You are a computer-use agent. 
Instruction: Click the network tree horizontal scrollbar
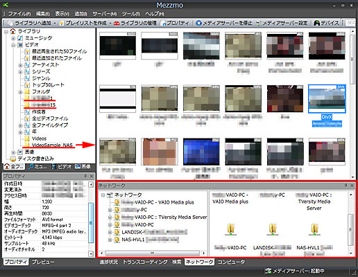pyautogui.click(x=153, y=253)
